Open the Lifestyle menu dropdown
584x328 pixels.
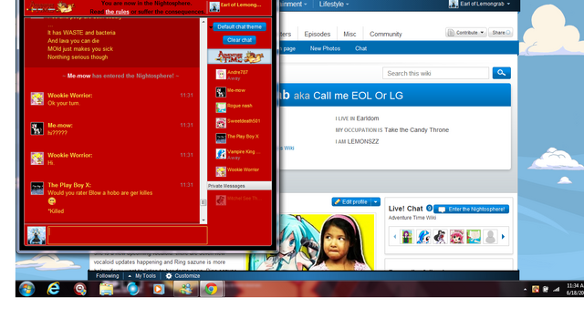[333, 4]
